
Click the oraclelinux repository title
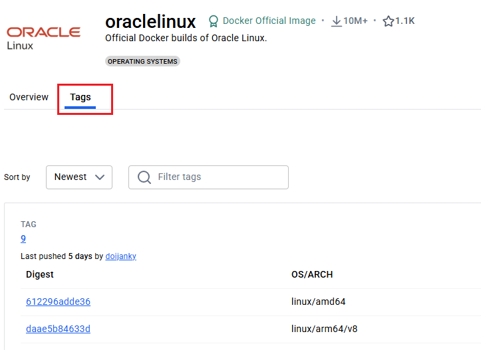click(150, 21)
